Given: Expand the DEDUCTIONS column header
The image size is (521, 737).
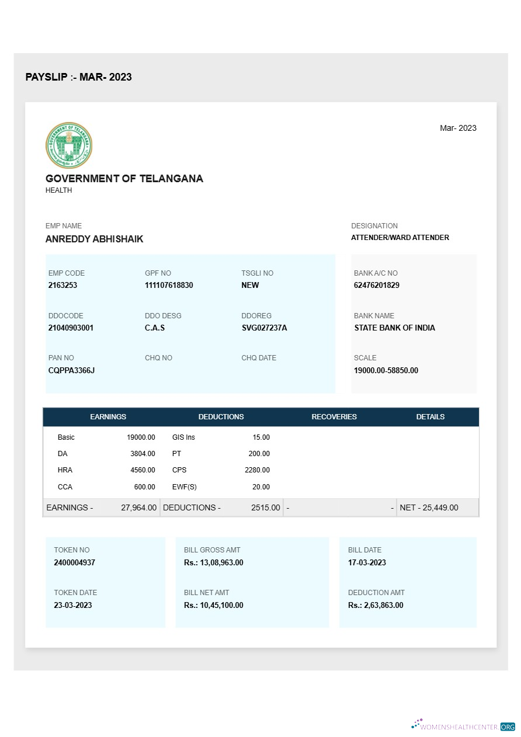Looking at the screenshot, I should [221, 417].
